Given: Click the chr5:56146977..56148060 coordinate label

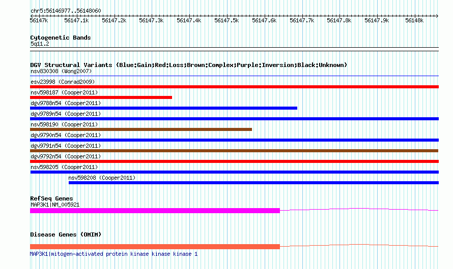Looking at the screenshot, I should (x=66, y=11).
